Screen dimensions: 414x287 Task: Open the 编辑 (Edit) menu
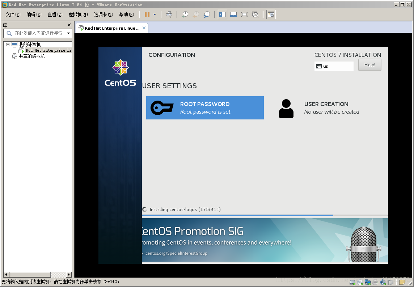click(34, 14)
